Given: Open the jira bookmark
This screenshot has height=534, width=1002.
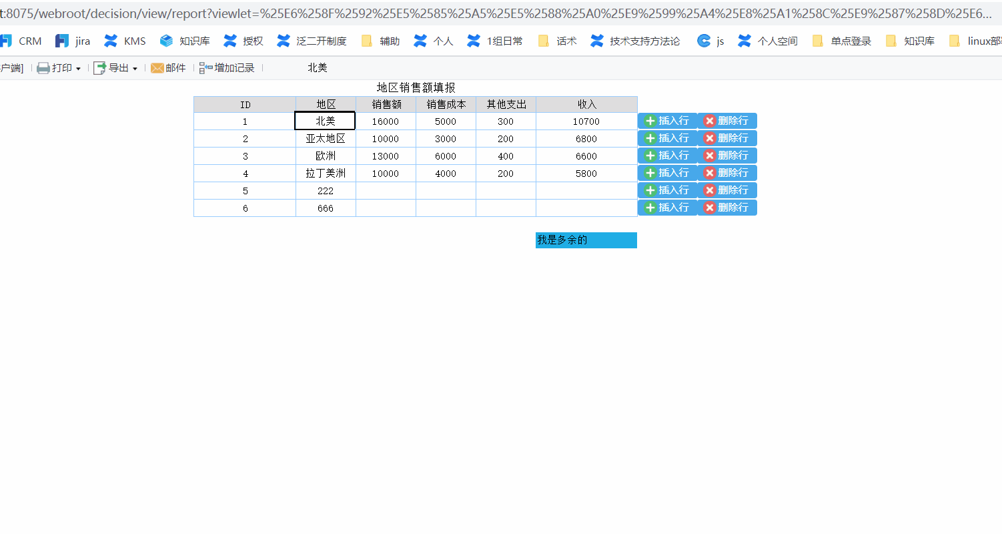Looking at the screenshot, I should click(73, 41).
